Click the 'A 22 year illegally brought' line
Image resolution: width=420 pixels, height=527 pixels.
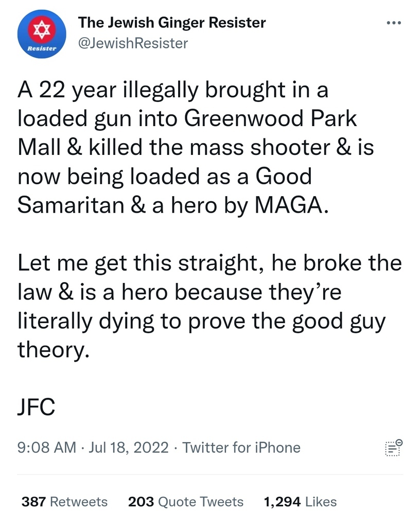[173, 91]
